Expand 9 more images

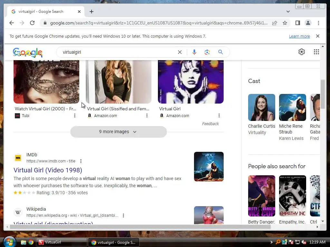coord(119,132)
